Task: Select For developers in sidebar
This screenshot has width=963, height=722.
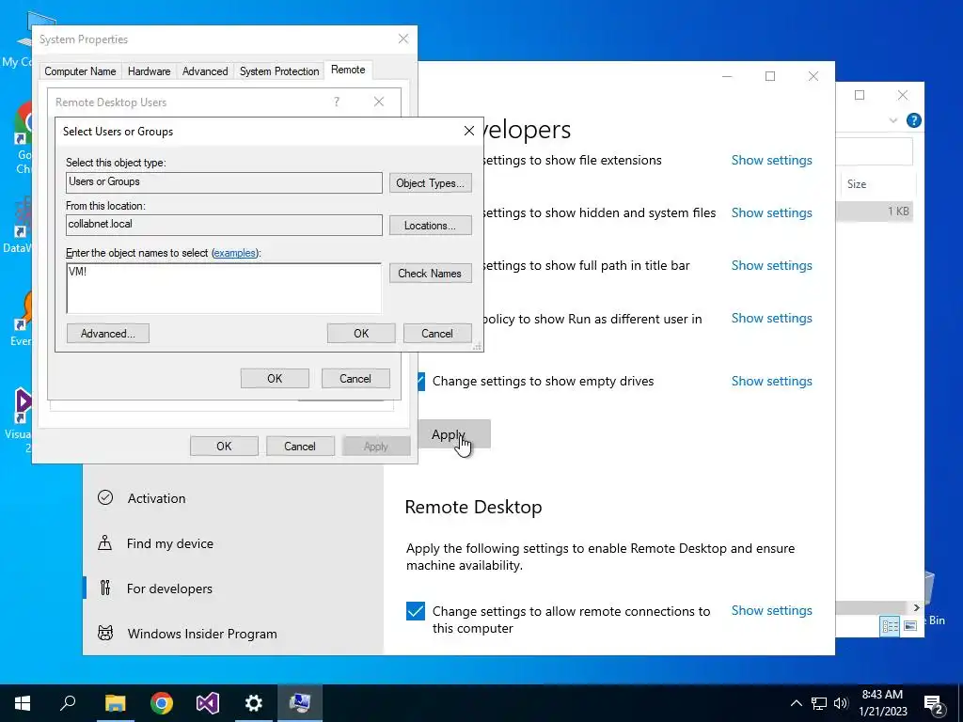Action: pos(169,589)
